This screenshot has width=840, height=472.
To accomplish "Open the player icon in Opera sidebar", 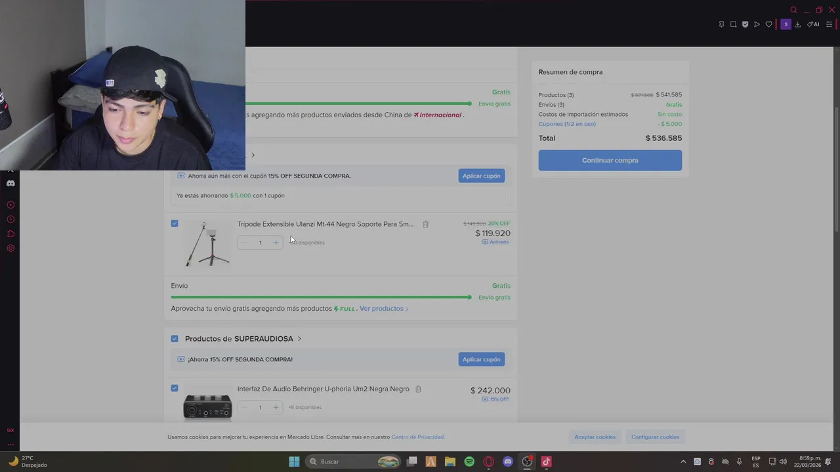I will tap(10, 205).
